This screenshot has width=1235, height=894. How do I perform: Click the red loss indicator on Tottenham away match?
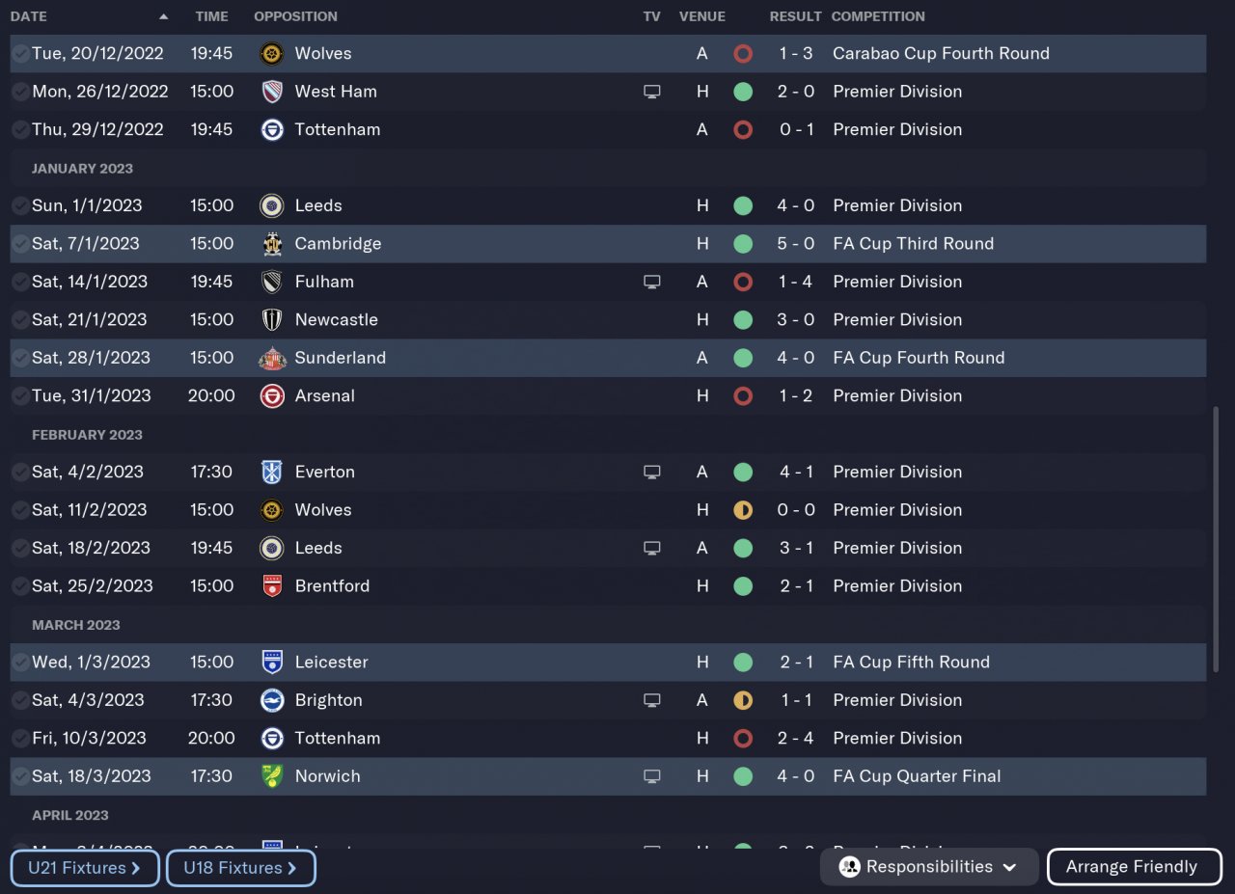point(742,130)
